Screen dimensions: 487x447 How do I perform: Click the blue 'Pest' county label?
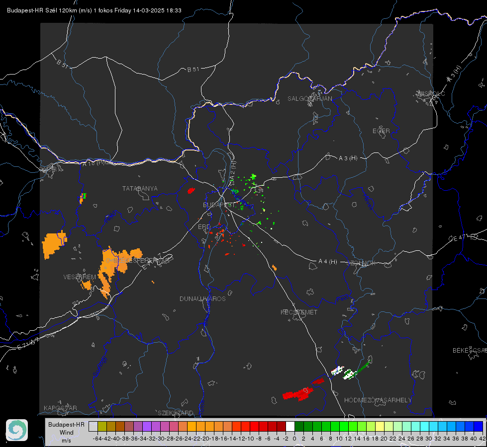343,298
